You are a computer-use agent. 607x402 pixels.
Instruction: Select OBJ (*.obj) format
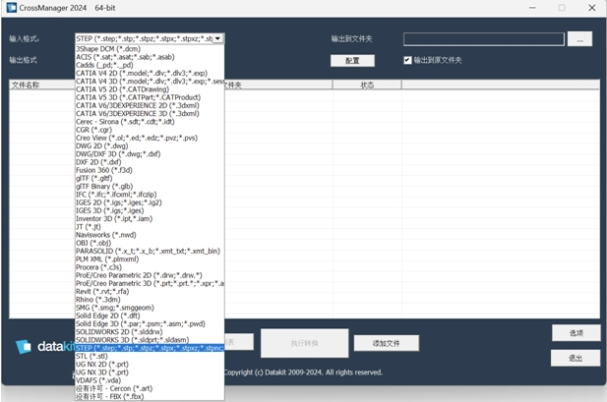tap(150, 243)
